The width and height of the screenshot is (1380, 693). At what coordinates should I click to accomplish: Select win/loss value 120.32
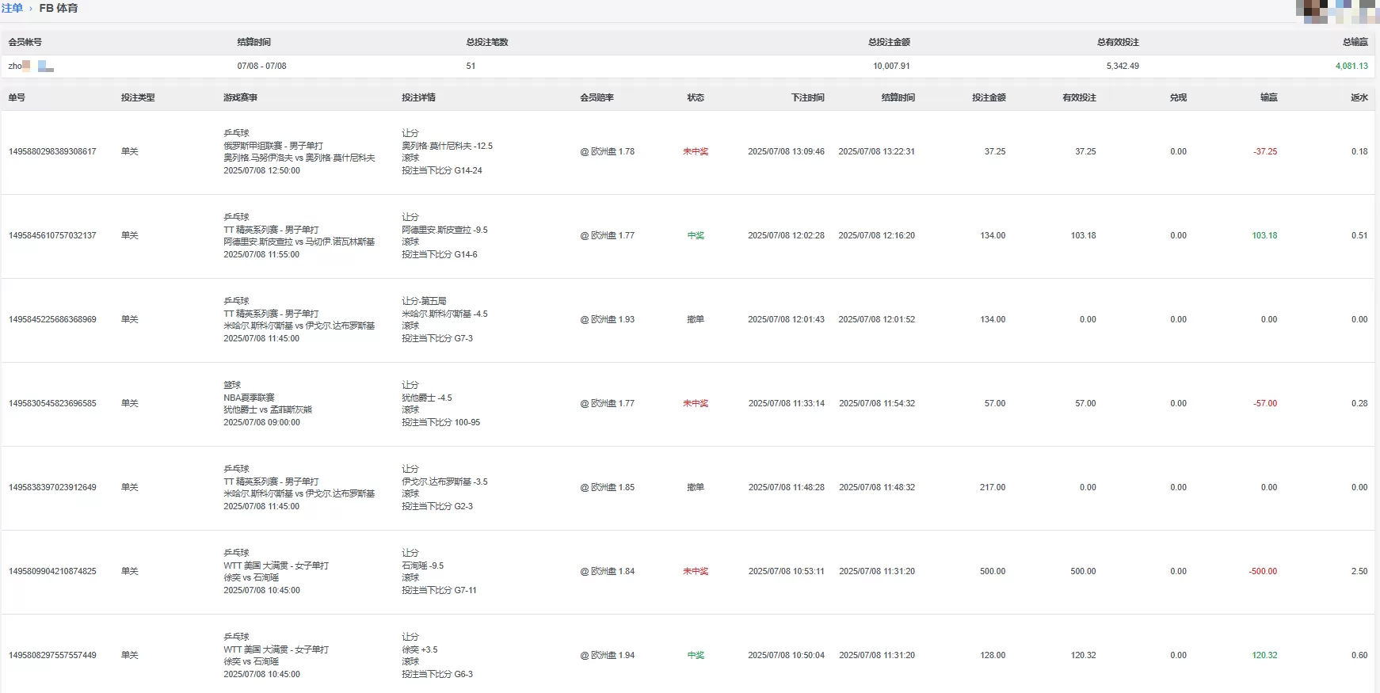click(x=1264, y=655)
